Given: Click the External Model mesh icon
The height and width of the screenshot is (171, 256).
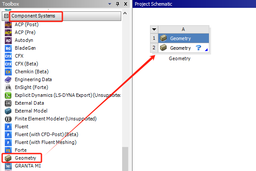Looking at the screenshot, I should 8,111.
